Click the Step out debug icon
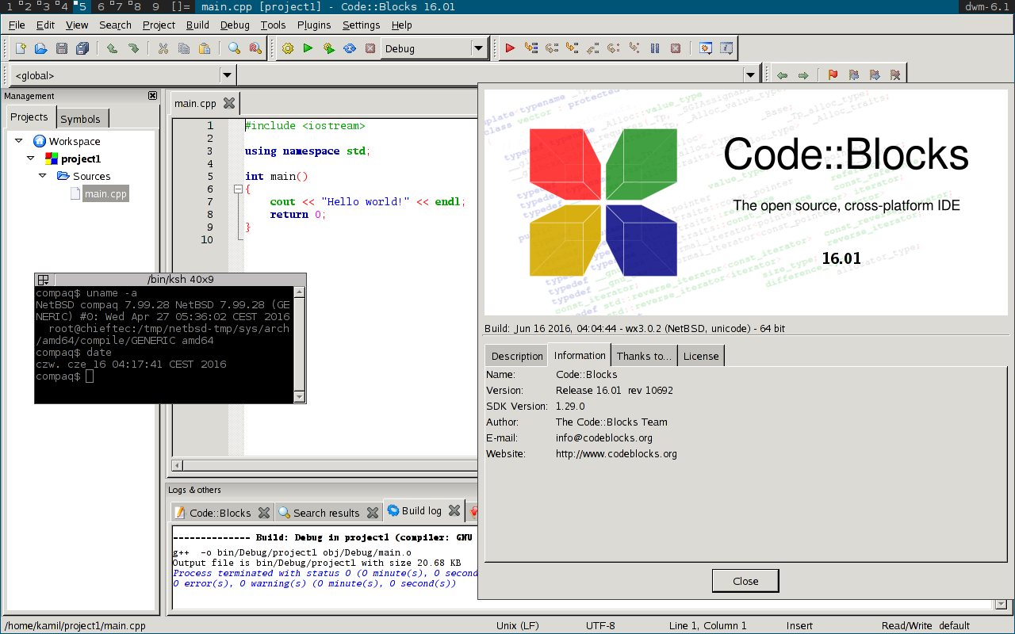The height and width of the screenshot is (634, 1015). coord(593,48)
